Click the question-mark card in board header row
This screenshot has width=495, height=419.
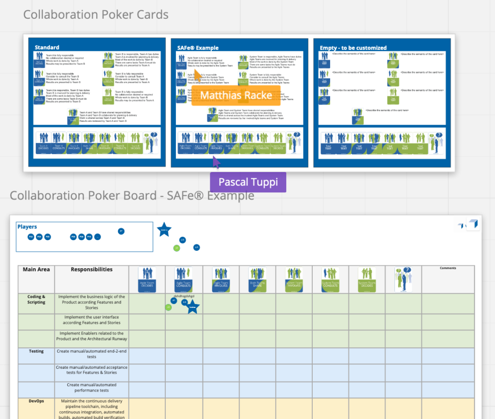click(x=404, y=279)
